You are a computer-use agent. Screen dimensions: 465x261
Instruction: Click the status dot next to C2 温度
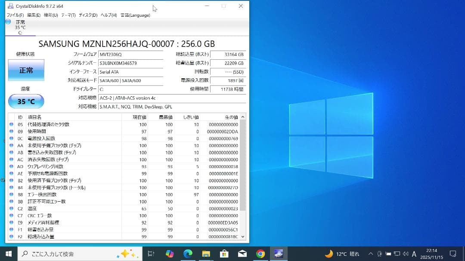[12, 209]
